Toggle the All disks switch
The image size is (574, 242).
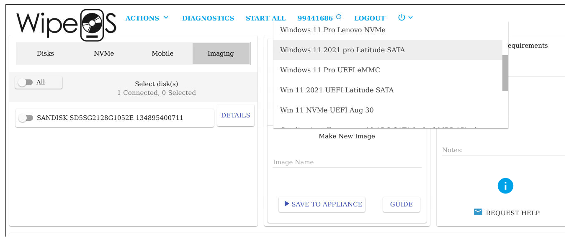pyautogui.click(x=25, y=82)
